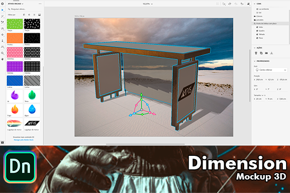Viewport: 290px width, 193px height.
Task: Delete selected object with trash icon
Action: click(x=256, y=53)
